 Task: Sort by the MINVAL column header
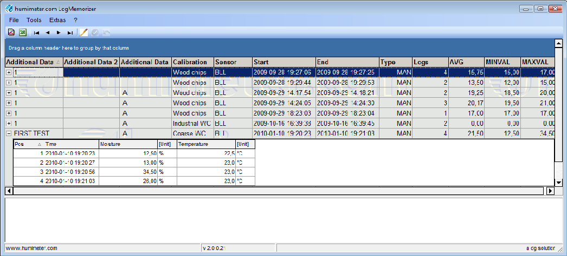pos(502,62)
